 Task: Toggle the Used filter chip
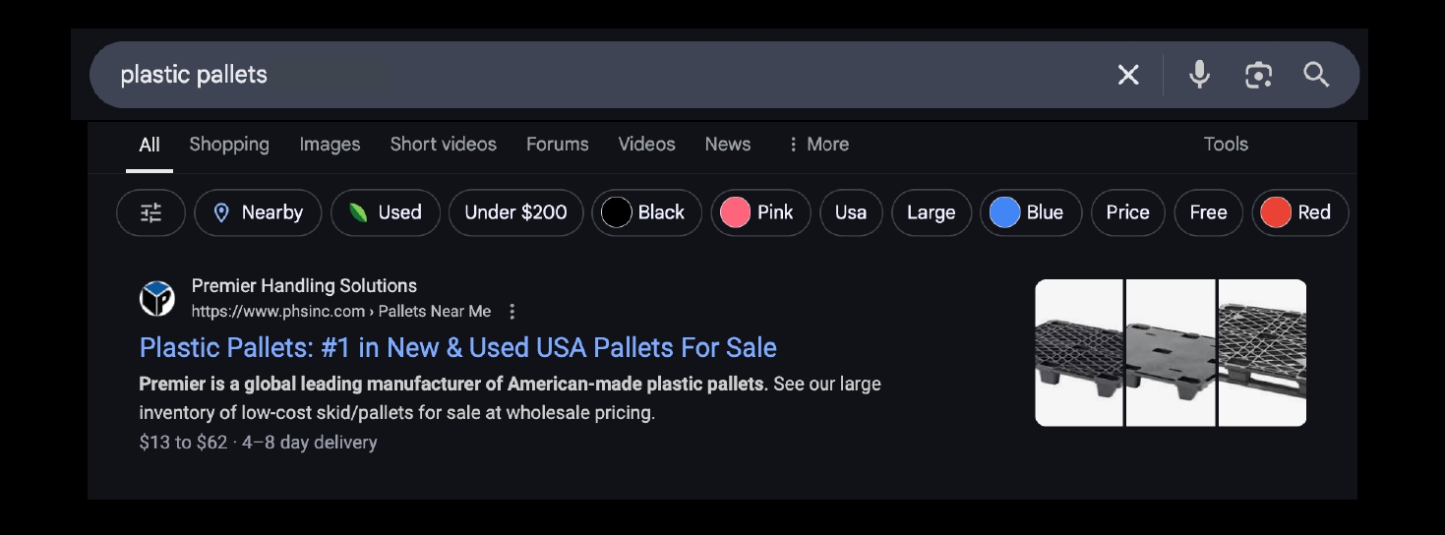tap(386, 212)
